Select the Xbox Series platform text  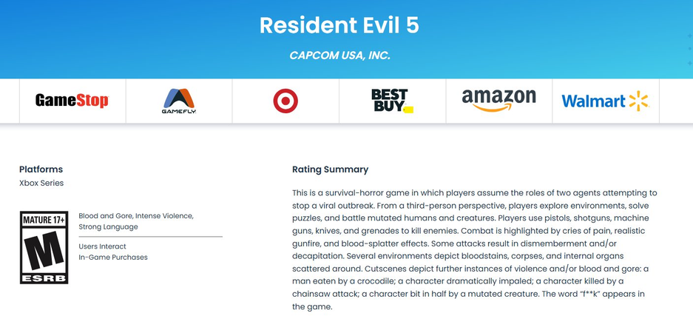(x=41, y=183)
